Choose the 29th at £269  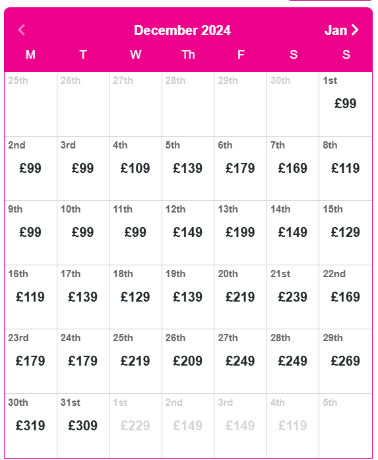point(346,362)
